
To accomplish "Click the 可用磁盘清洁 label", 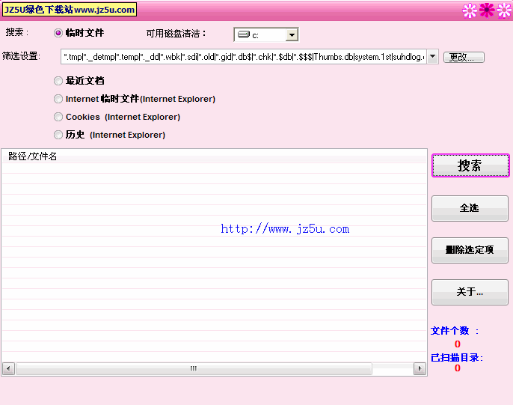I will pos(176,34).
